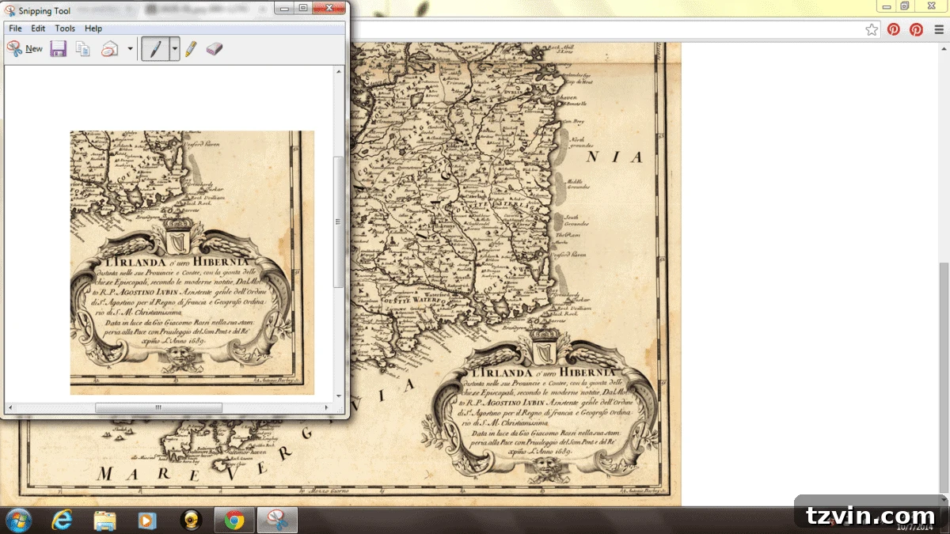Screen dimensions: 950x534
Task: Click the Snipping Tool scroll-left arrow
Action: pyautogui.click(x=9, y=407)
